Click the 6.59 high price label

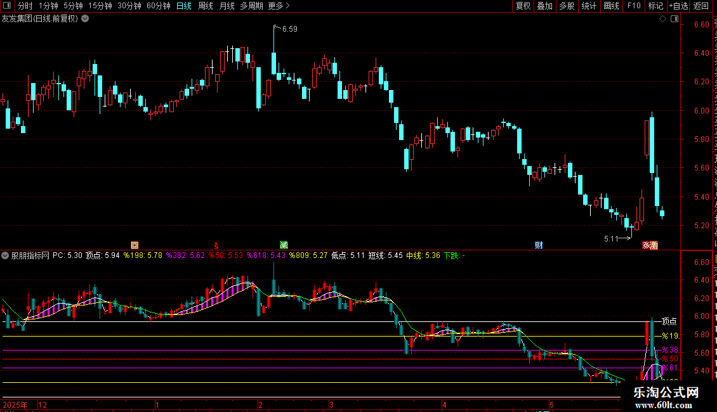click(290, 29)
